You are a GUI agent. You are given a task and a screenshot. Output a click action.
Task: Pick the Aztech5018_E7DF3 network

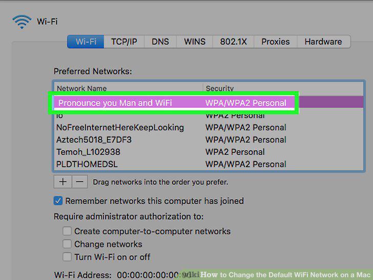coord(209,140)
